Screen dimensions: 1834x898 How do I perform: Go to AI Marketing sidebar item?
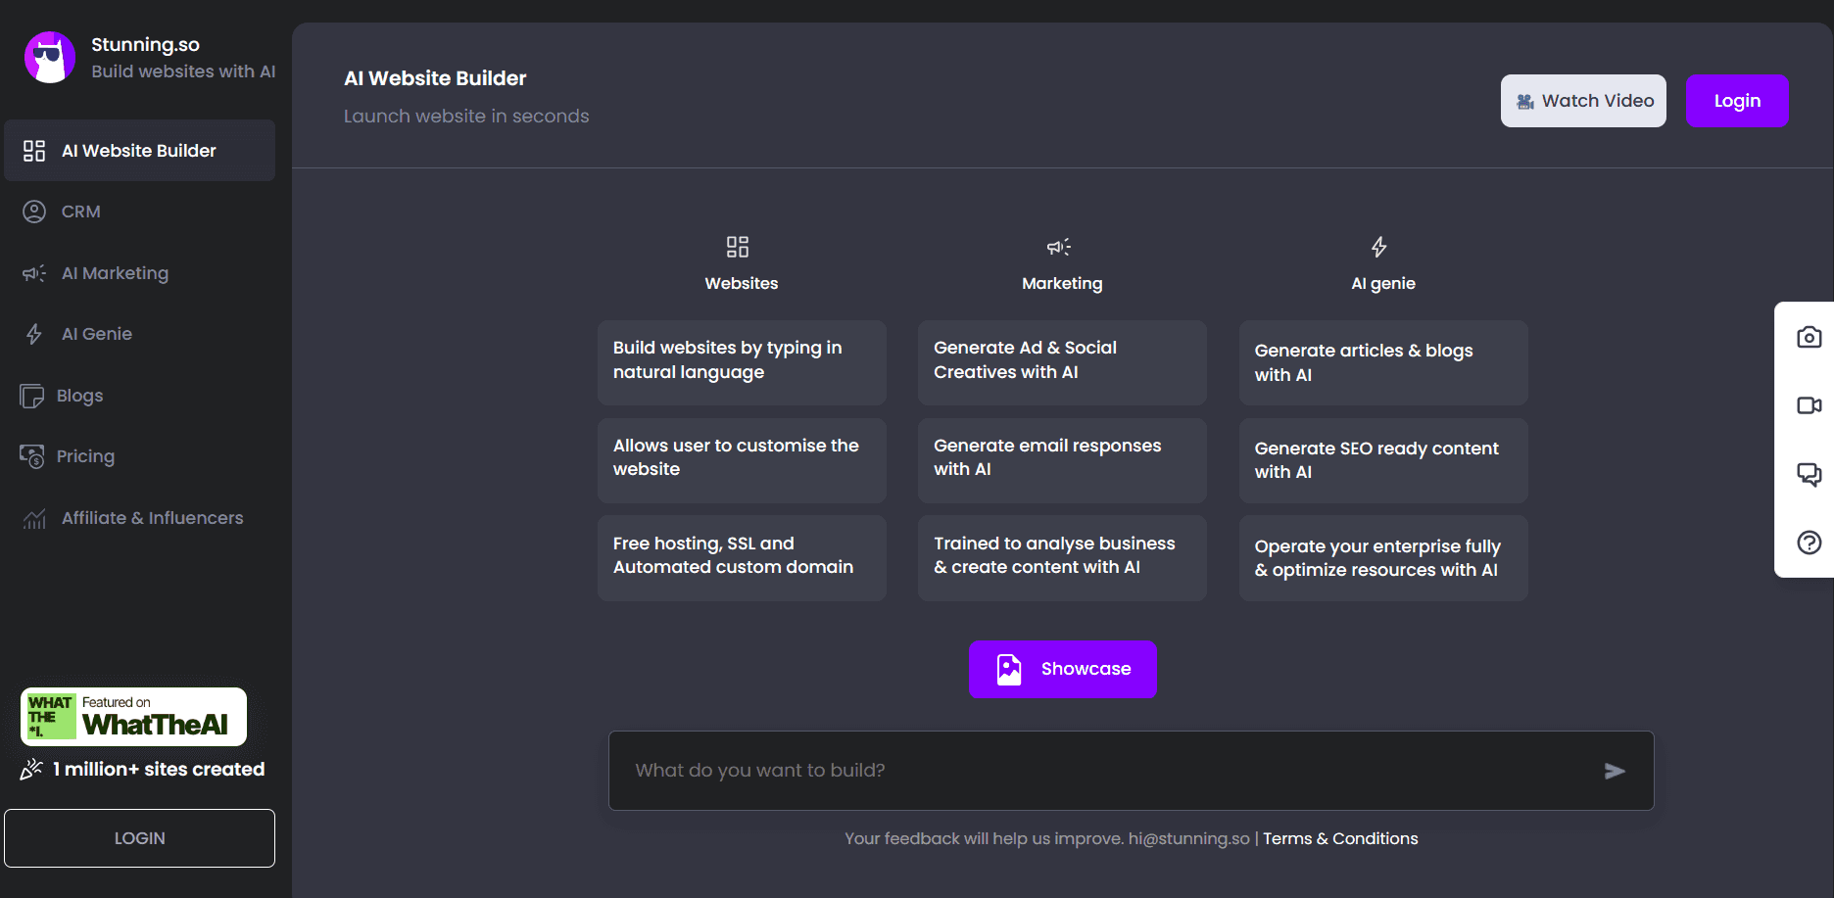[x=115, y=273]
